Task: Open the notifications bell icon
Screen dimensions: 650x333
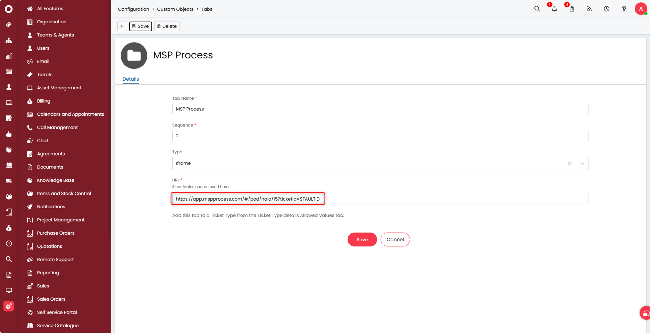Action: (x=554, y=9)
